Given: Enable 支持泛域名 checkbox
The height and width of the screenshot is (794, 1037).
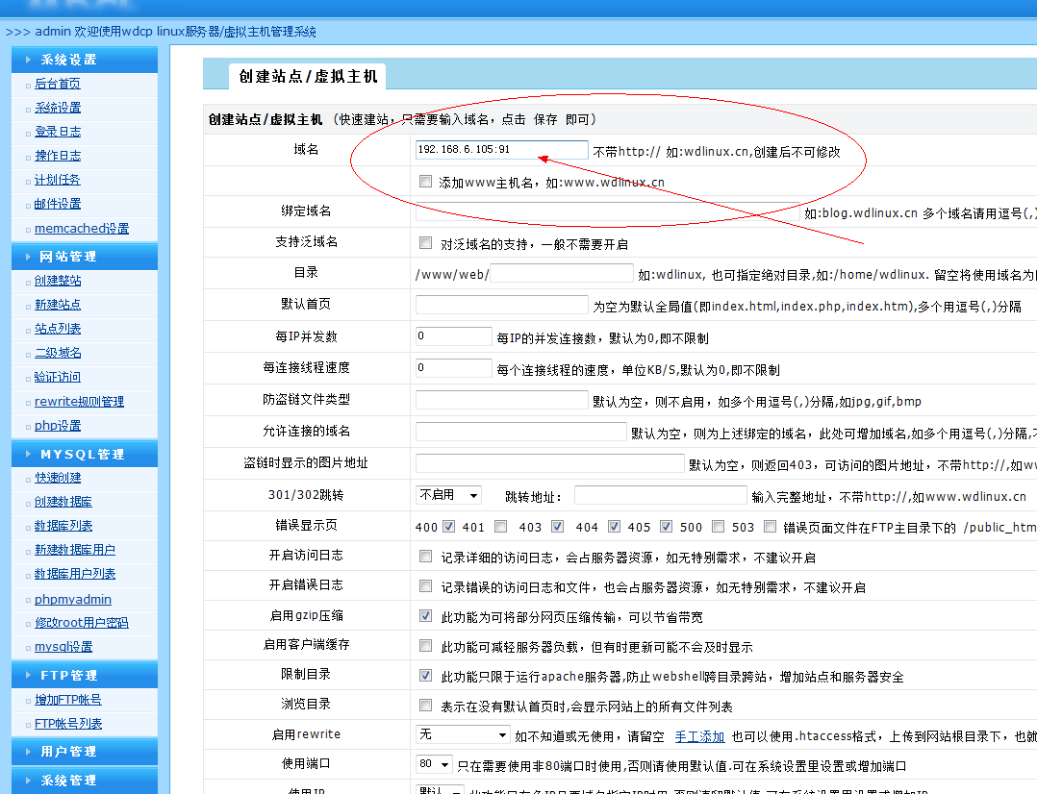Looking at the screenshot, I should [425, 243].
